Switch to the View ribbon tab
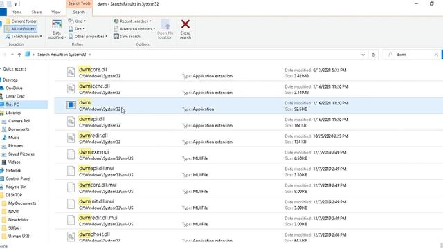Screen dimensions: 443x249 [56, 12]
